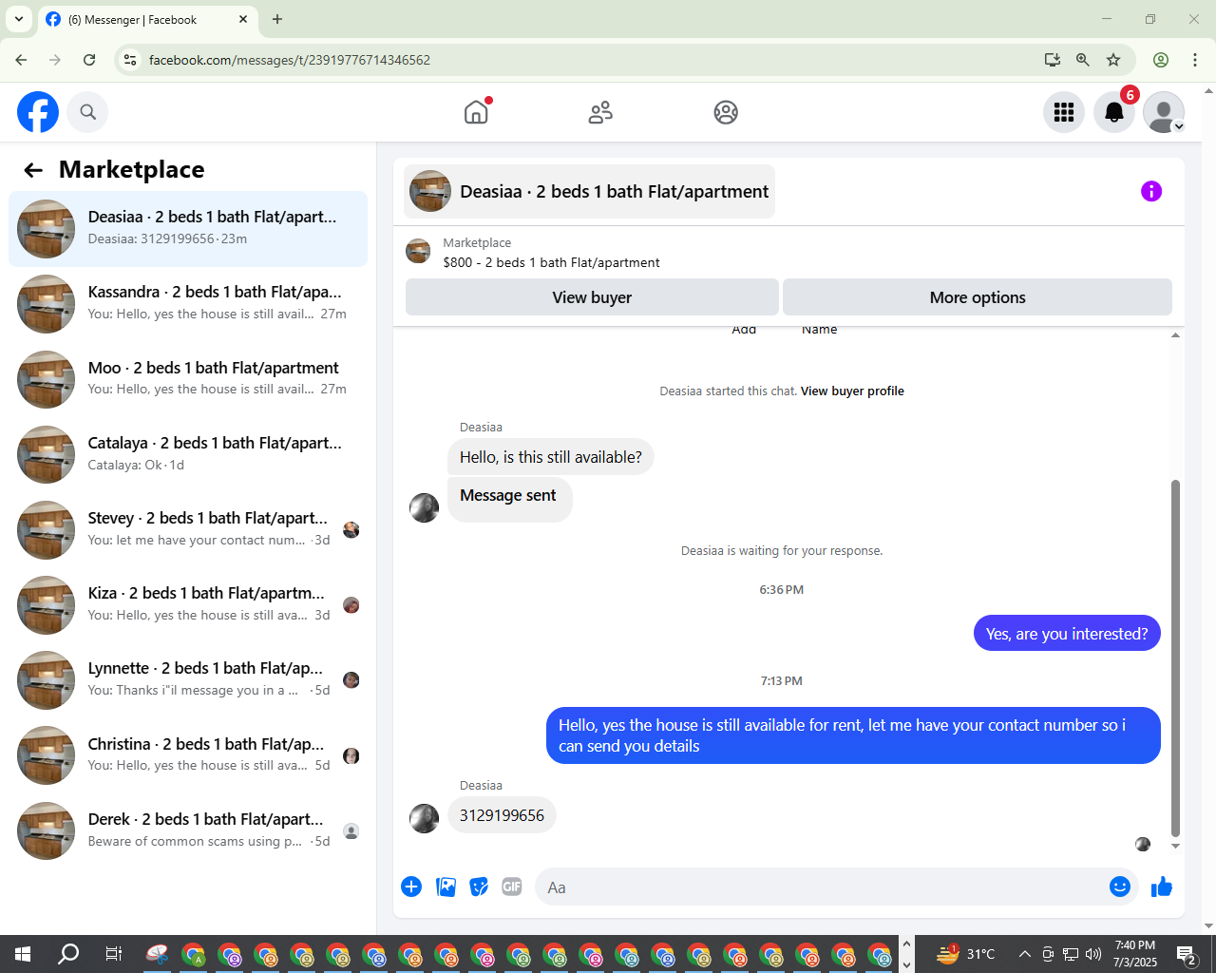
Task: Open site information icon in address bar
Action: click(x=130, y=60)
